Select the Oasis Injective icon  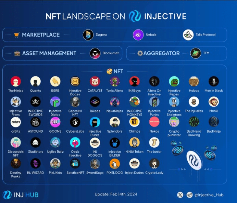click(x=75, y=143)
